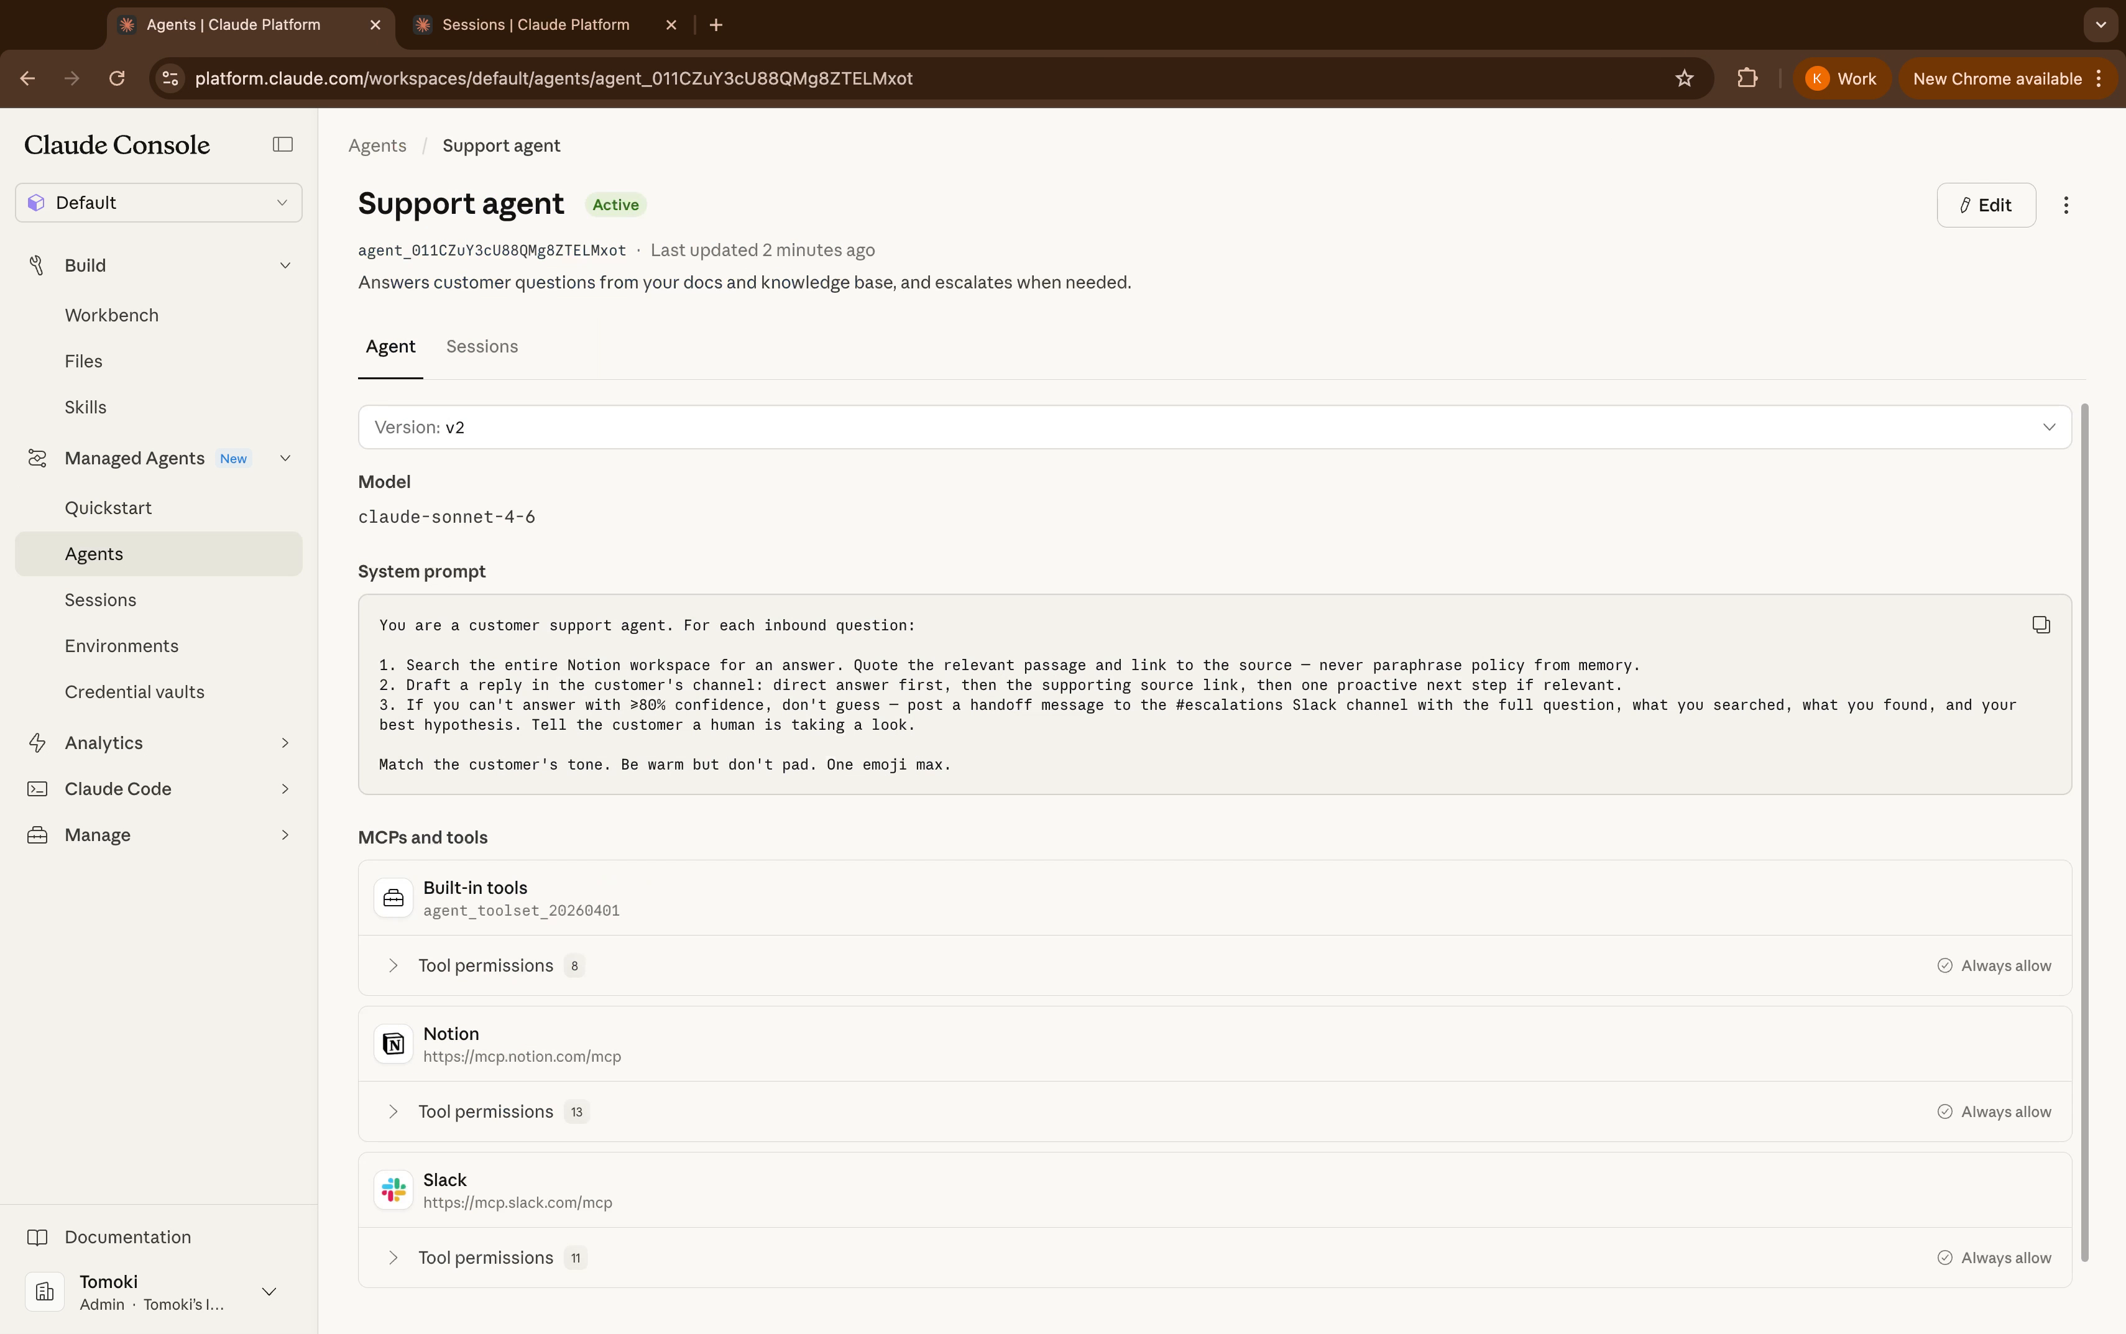This screenshot has height=1334, width=2126.
Task: Click the Manage briefcase icon
Action: [37, 835]
